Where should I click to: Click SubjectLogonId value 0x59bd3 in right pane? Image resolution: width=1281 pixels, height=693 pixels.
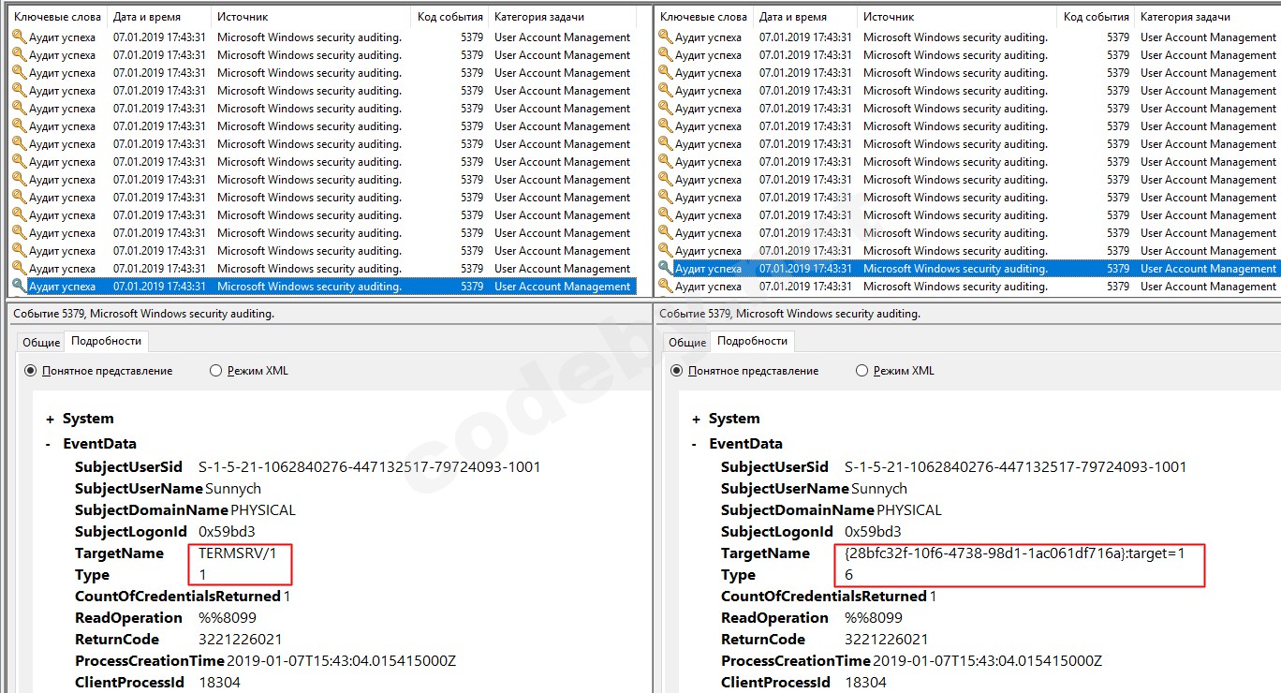873,532
